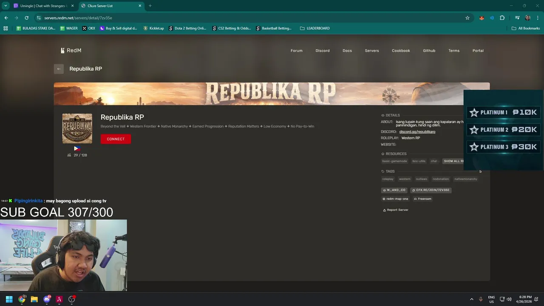Open the Forum menu item

tap(297, 51)
